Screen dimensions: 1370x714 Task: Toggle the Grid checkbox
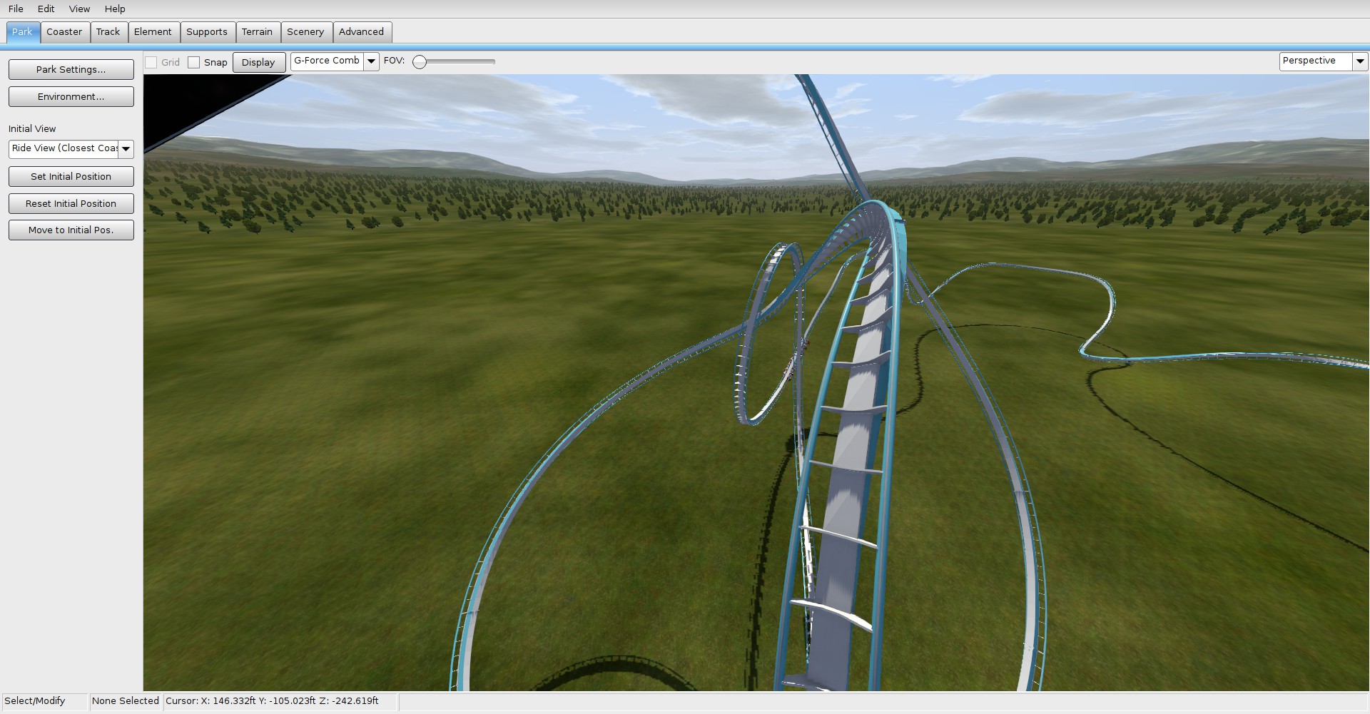coord(151,62)
